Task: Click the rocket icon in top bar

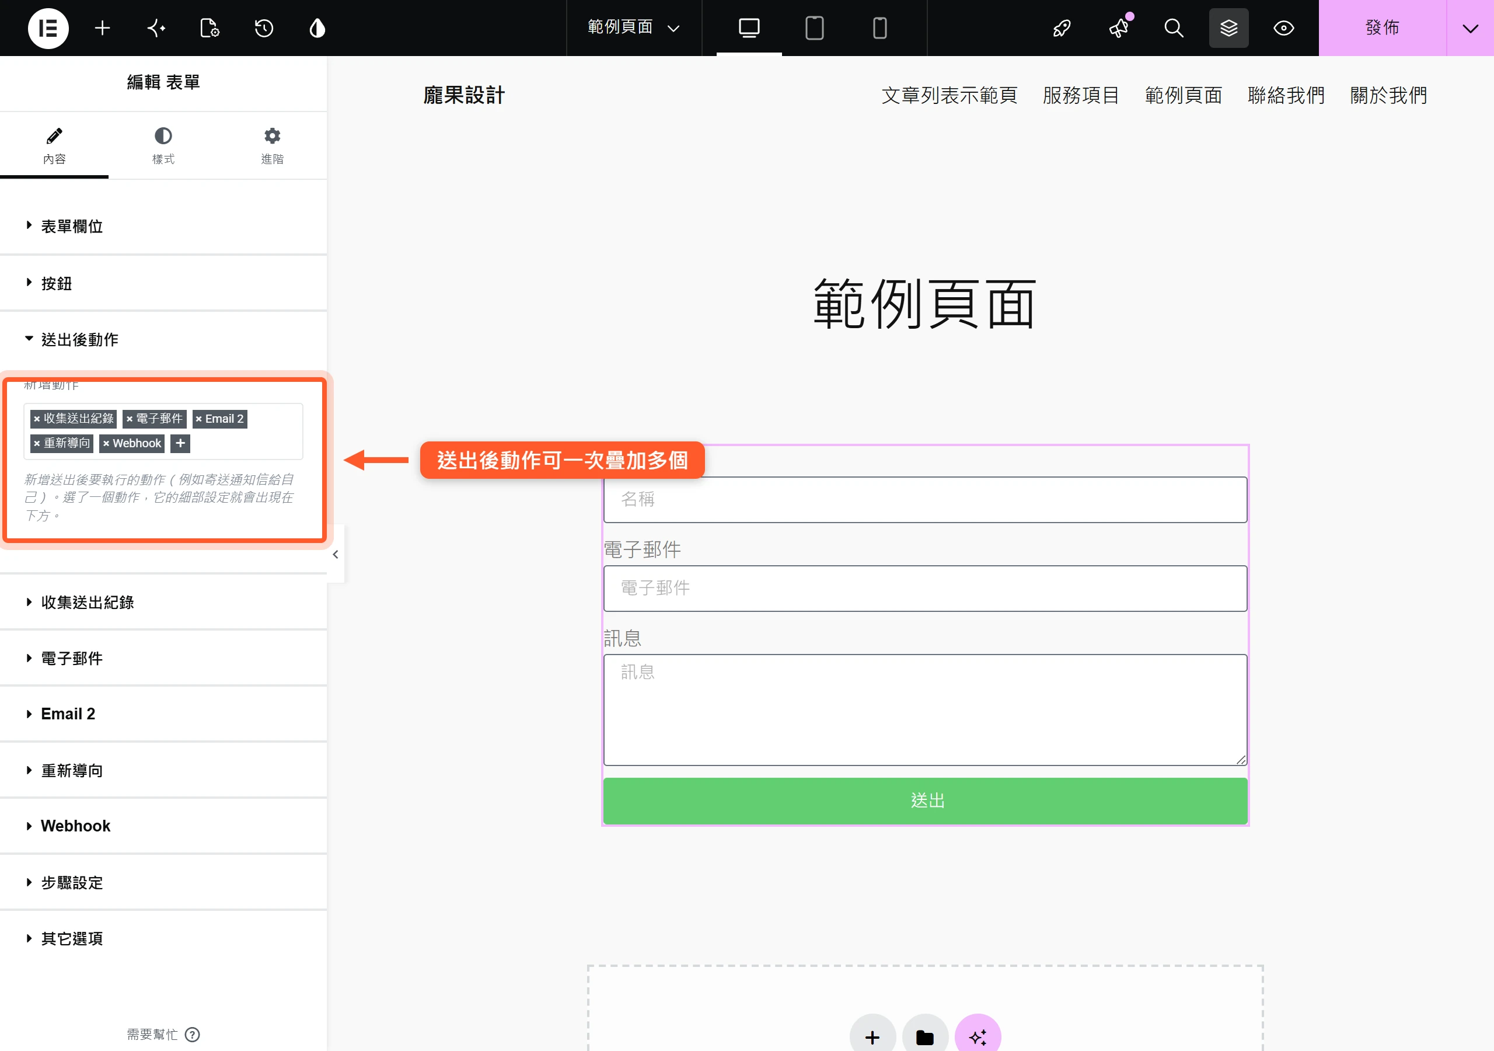Action: coord(1062,28)
